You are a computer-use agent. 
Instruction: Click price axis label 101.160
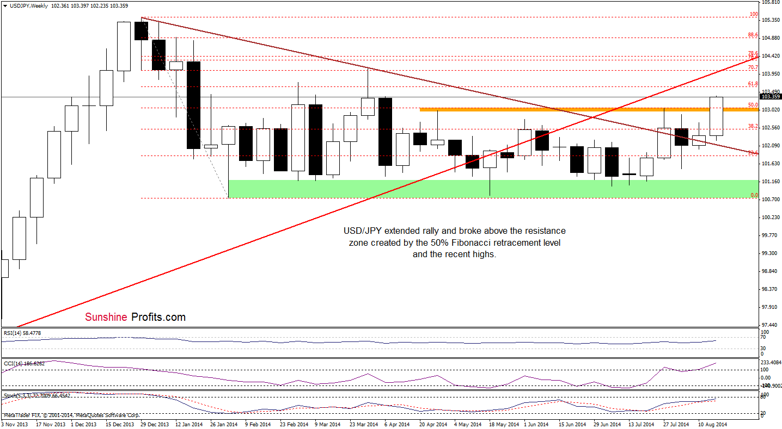770,182
